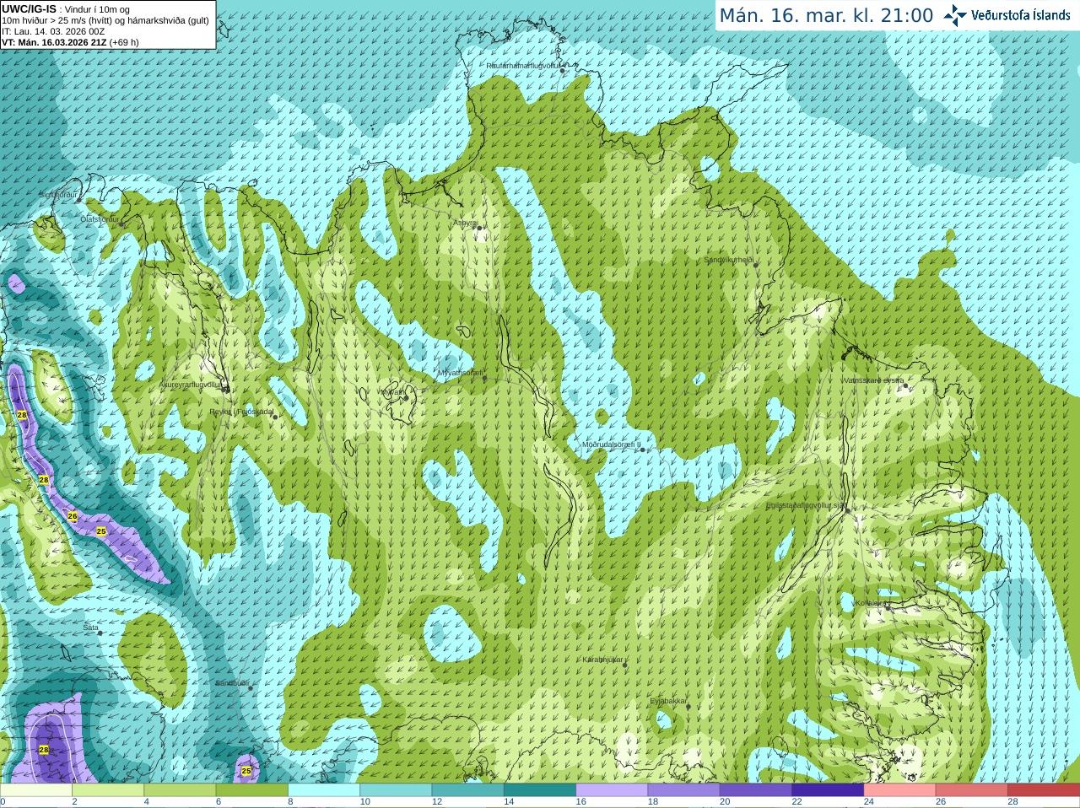
Task: Click the yellow '25' gust label south of Sandbúðir
Action: click(x=246, y=771)
